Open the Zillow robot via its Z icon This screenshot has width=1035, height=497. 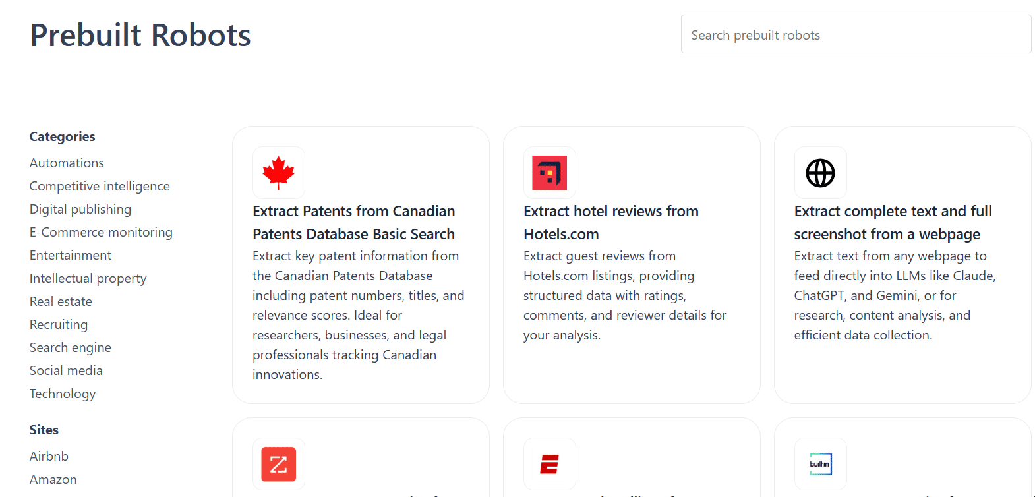pyautogui.click(x=278, y=464)
